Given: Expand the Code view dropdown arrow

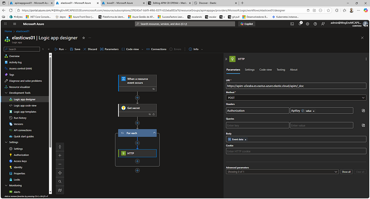Looking at the screenshot, I should [x=142, y=50].
